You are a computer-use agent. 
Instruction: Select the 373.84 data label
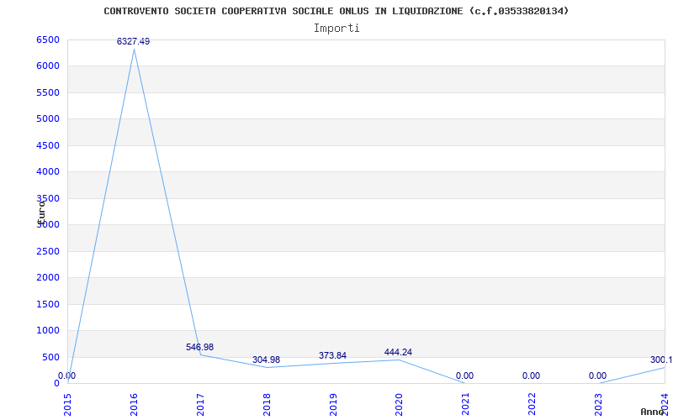[332, 355]
